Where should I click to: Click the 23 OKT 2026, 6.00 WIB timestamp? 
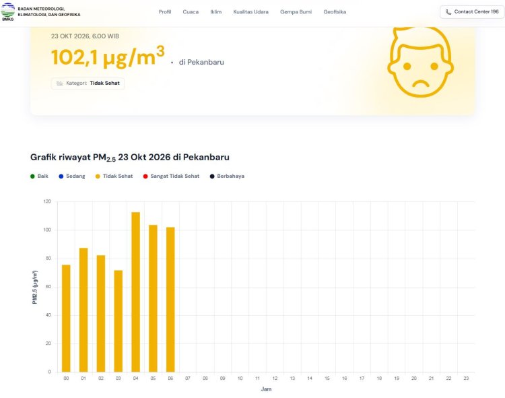point(85,36)
